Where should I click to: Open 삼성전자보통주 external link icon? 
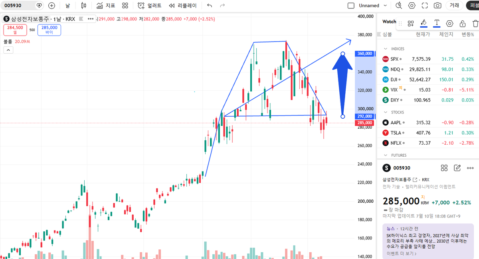tap(415, 180)
